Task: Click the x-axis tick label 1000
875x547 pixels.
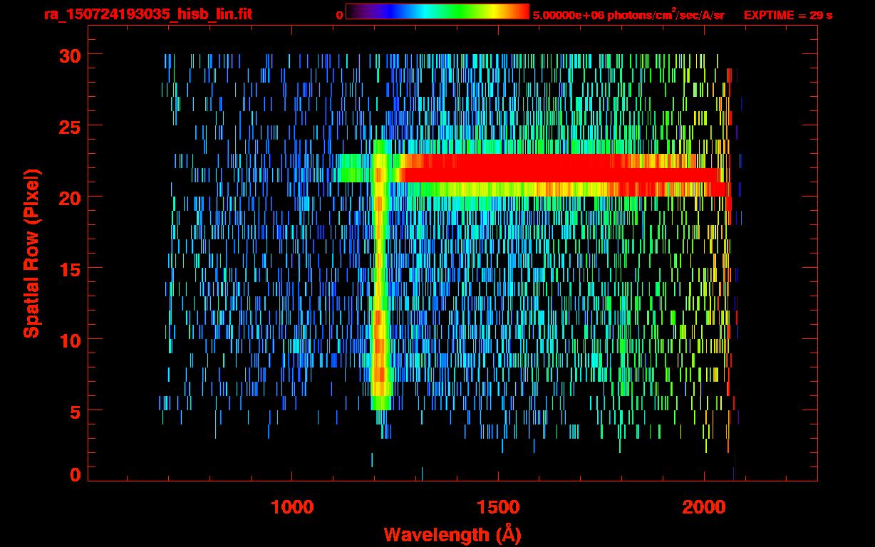Action: click(x=292, y=507)
